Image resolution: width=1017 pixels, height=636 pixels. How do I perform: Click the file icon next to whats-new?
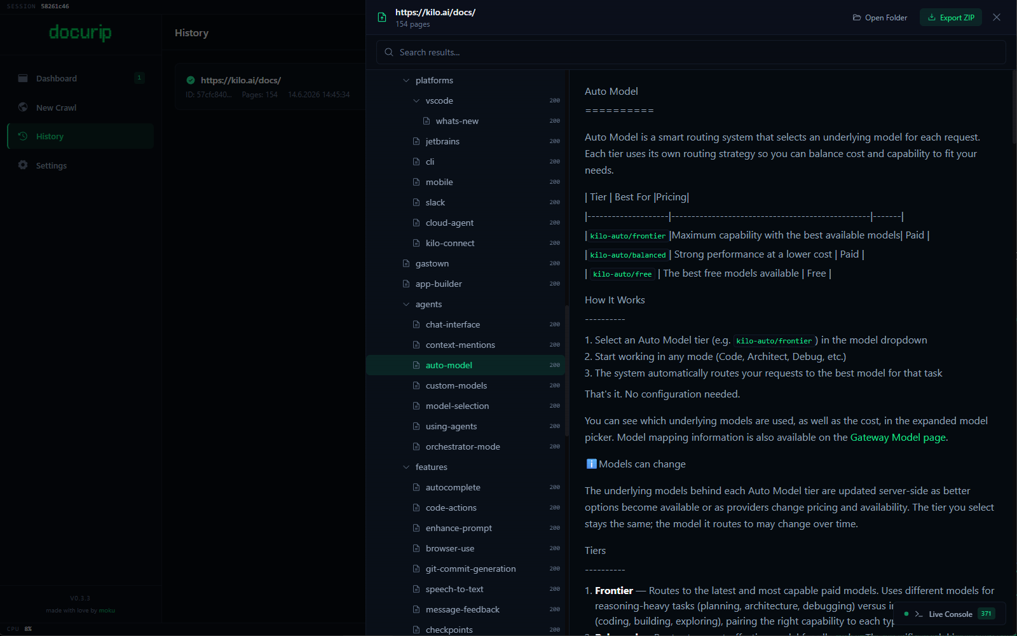click(427, 121)
